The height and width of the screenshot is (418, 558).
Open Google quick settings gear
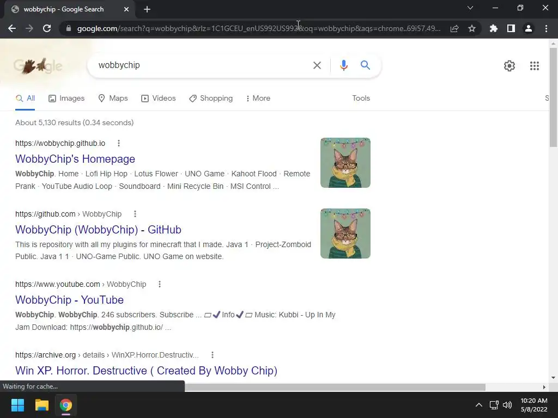click(x=510, y=66)
